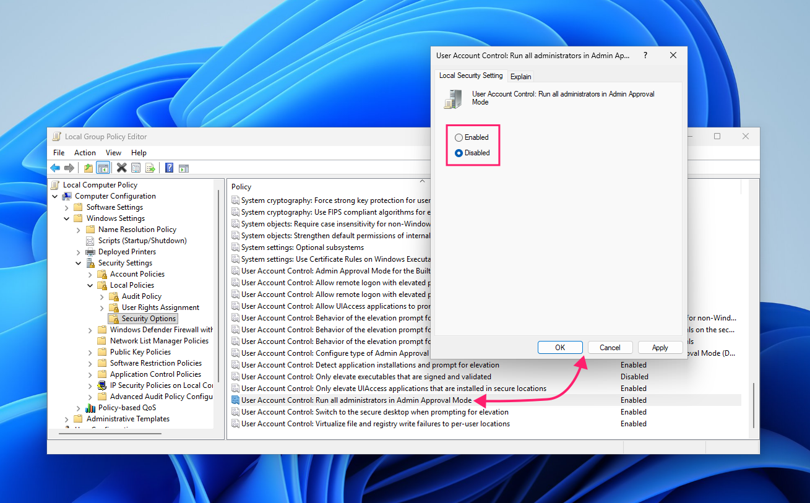Click the blue Help question mark icon
Screen dimensions: 810x503
tap(169, 168)
